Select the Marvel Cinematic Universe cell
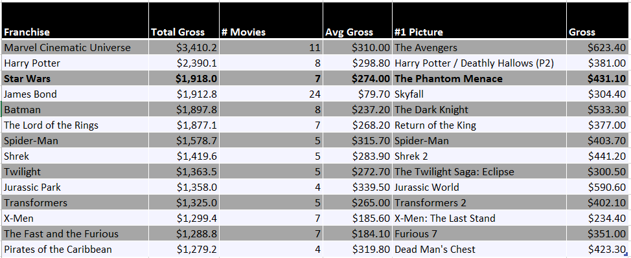Image resolution: width=631 pixels, height=258 pixels. [x=75, y=47]
